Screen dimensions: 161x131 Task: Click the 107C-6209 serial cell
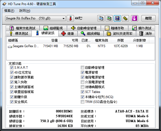121,46
